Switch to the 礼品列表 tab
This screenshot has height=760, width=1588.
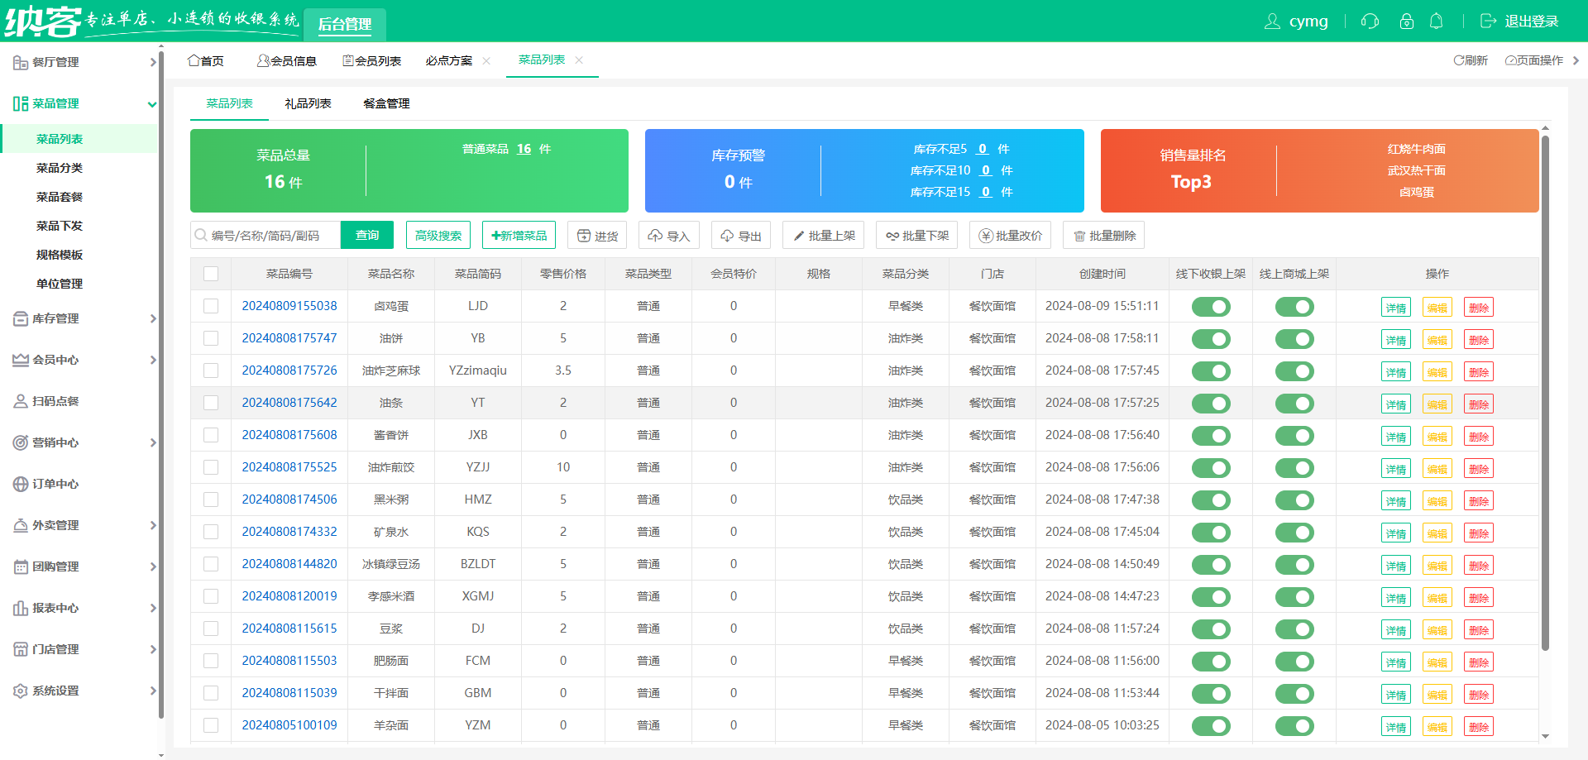[x=308, y=103]
